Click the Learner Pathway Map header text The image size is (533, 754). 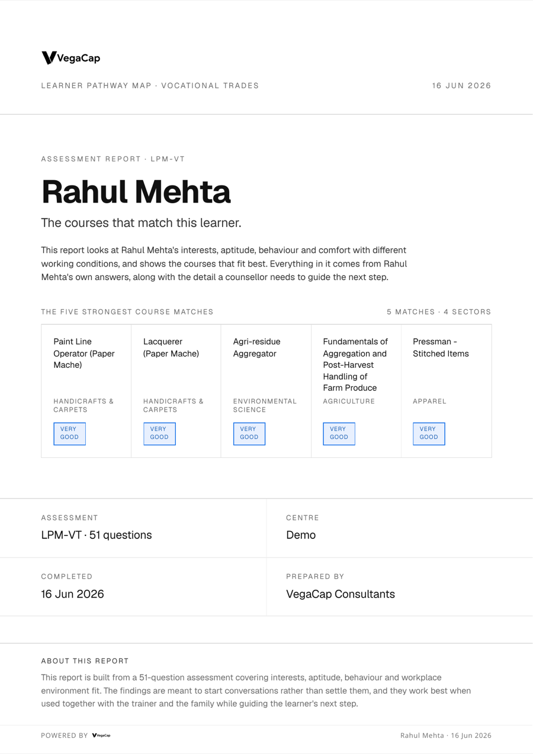click(x=150, y=85)
